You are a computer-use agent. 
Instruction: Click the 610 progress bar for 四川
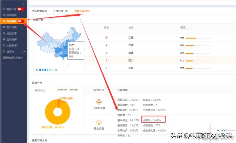(198, 61)
